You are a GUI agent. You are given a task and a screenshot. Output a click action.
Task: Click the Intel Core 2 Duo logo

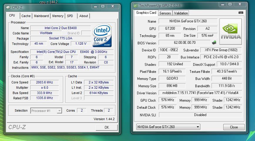tap(102, 36)
